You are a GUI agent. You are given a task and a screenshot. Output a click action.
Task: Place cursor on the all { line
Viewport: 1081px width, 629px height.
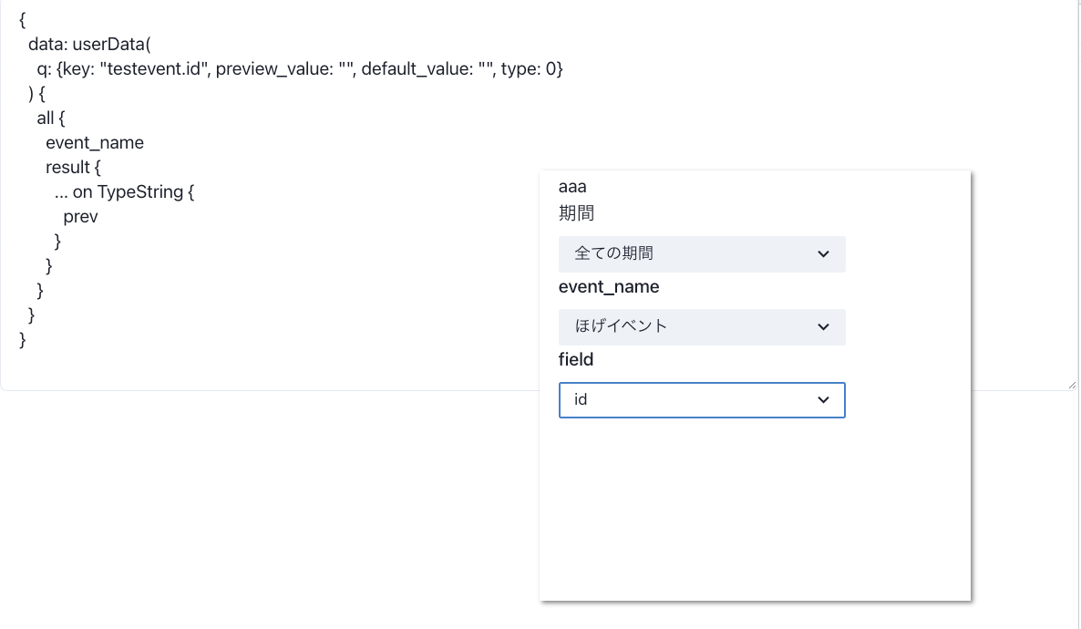click(51, 119)
